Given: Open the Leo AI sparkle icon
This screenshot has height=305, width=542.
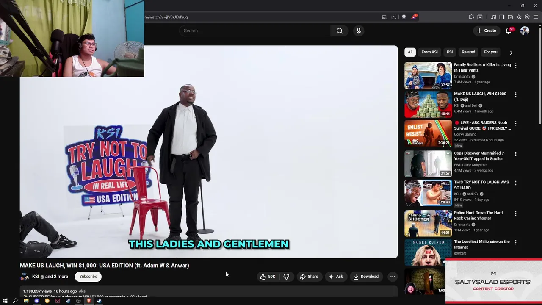Looking at the screenshot, I should pos(519,17).
